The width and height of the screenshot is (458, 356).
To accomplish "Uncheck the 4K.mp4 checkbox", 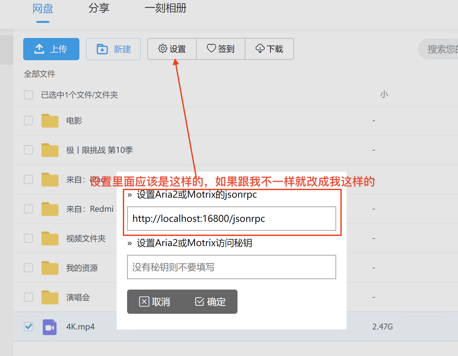I will [28, 327].
